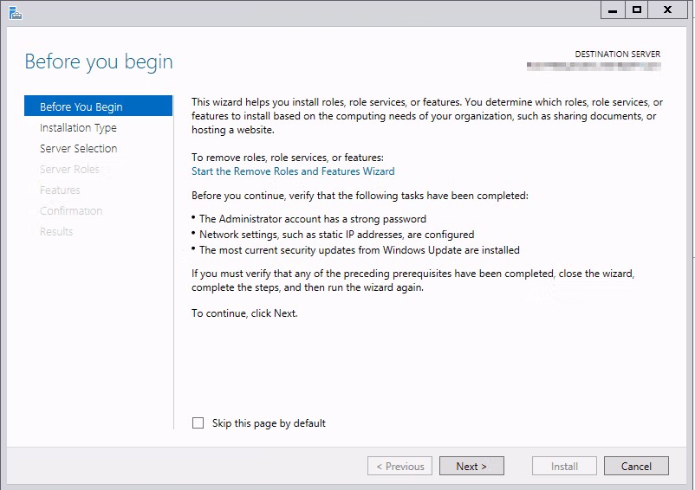Jump to the Confirmation step
This screenshot has height=490, width=695.
point(71,210)
